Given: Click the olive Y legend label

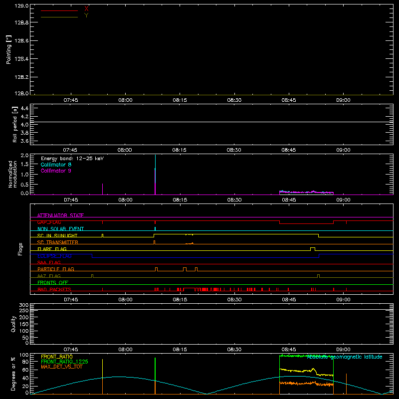Looking at the screenshot, I should (x=86, y=15).
